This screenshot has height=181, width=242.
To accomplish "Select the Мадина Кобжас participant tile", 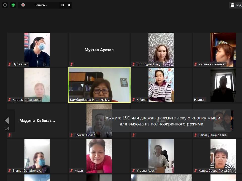I will (x=37, y=121).
